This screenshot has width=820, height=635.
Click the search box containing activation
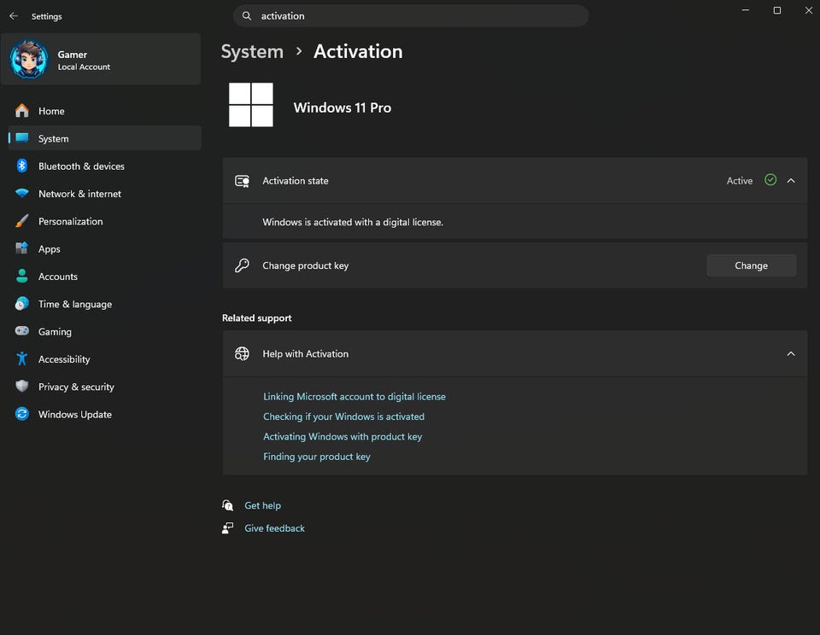(419, 16)
